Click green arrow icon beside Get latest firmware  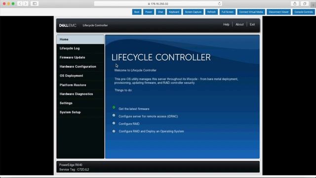tap(114, 107)
